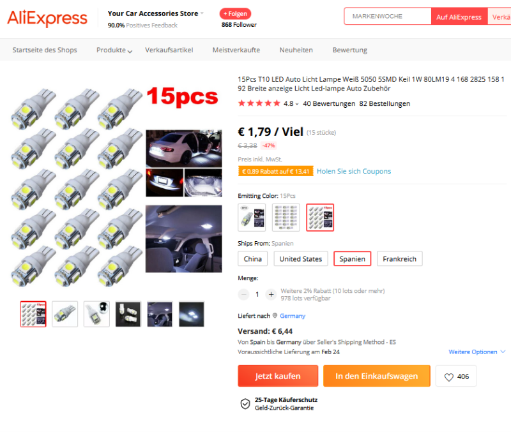Image resolution: width=511 pixels, height=432 pixels.
Task: Click the buyer protection shield icon
Action: pyautogui.click(x=245, y=404)
